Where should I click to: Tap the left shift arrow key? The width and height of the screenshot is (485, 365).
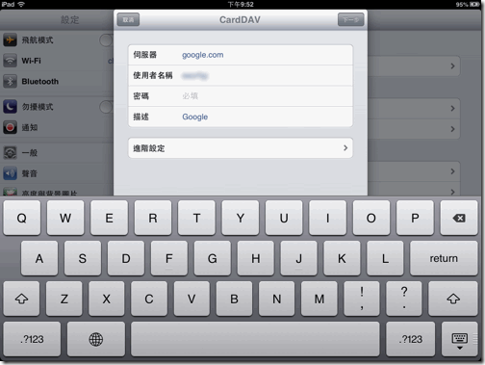coord(21,299)
